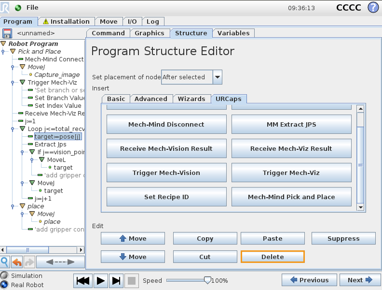Click the Suppress button
The height and width of the screenshot is (290, 382).
point(343,238)
